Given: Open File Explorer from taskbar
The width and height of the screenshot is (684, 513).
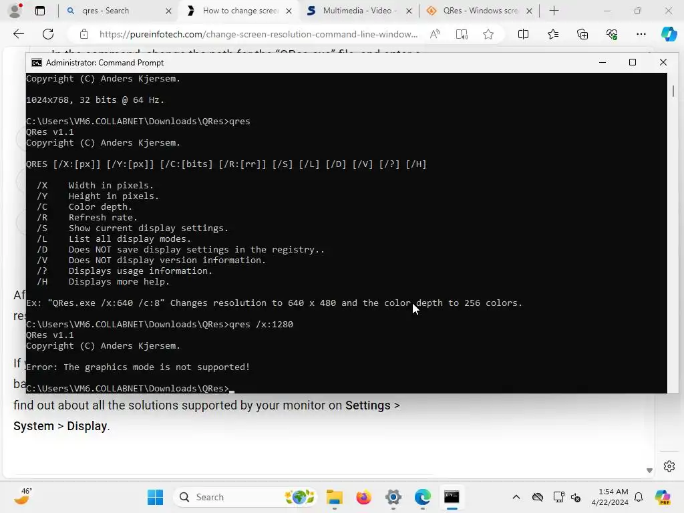Looking at the screenshot, I should tap(334, 497).
